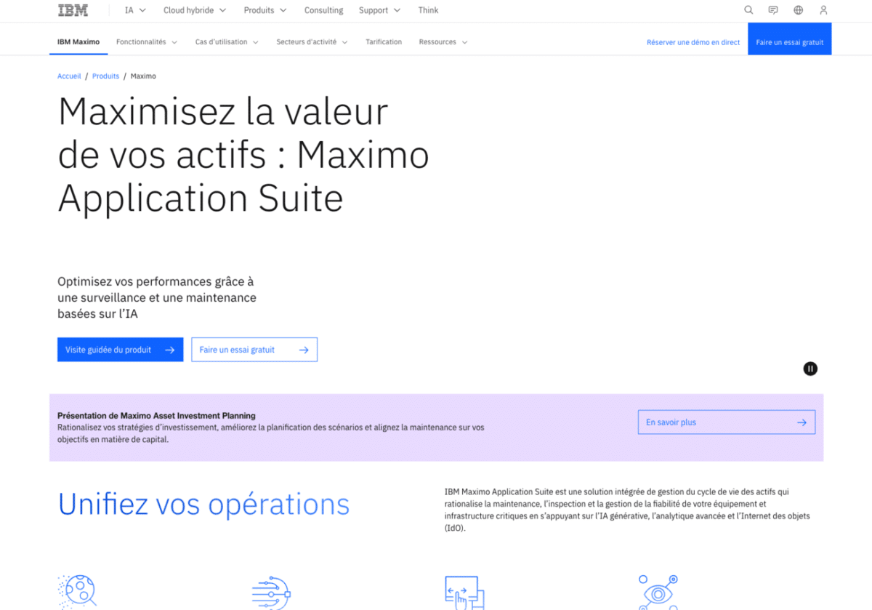872x610 pixels.
Task: Open the IA dropdown menu
Action: point(133,10)
